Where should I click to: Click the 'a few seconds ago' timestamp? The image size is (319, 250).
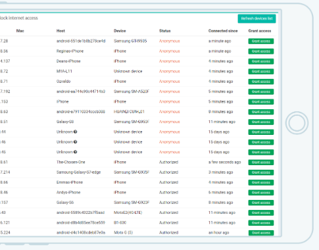224,162
